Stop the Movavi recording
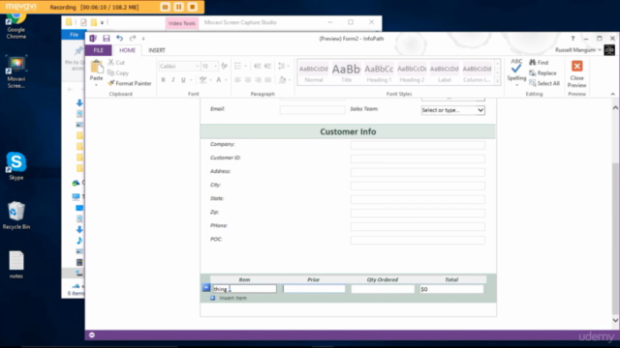620x348 pixels. tap(193, 7)
